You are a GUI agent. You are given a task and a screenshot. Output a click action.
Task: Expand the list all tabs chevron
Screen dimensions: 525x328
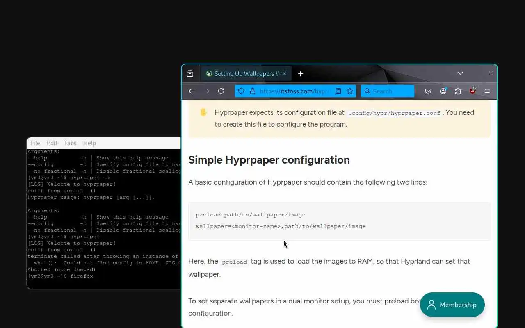tap(460, 73)
